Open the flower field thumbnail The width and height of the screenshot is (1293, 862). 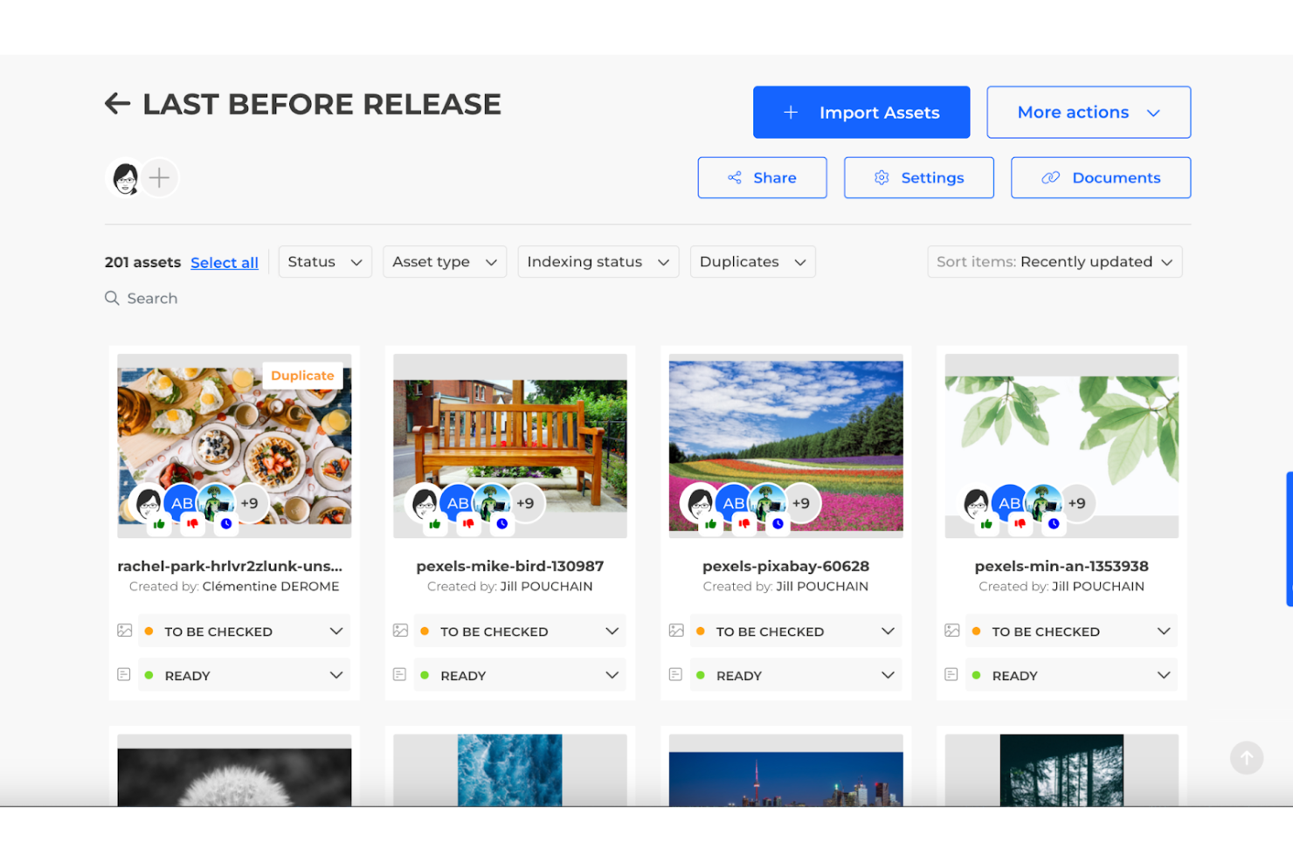(x=786, y=445)
